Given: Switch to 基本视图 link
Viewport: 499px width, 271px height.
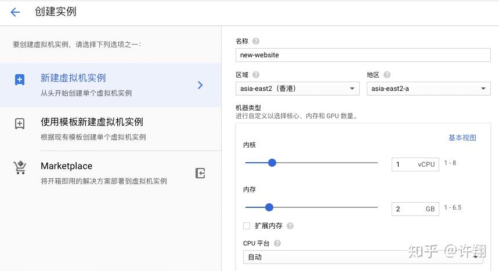Looking at the screenshot, I should 462,138.
